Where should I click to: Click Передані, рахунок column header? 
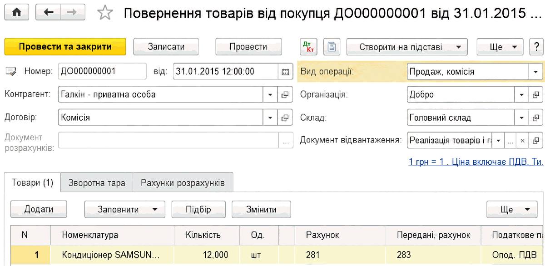(434, 235)
